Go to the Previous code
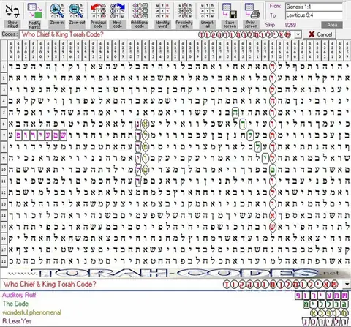Screen dimensions: 351x327 click(98, 11)
